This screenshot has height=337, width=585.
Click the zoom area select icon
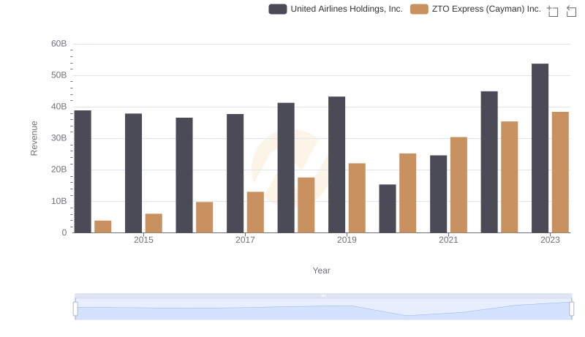553,11
